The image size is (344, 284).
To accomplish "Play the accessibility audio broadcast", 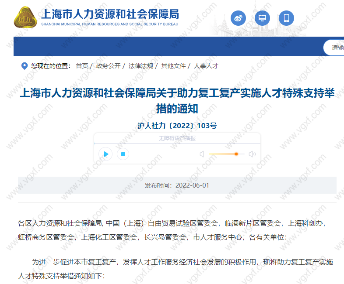I will (x=105, y=154).
